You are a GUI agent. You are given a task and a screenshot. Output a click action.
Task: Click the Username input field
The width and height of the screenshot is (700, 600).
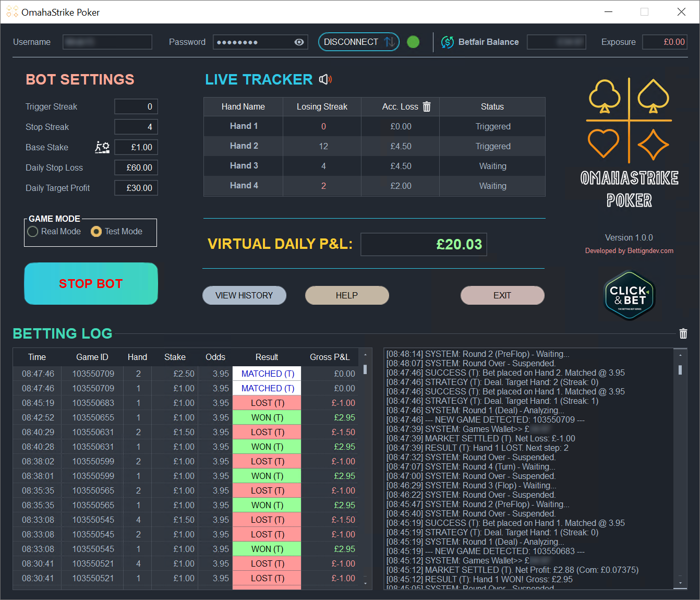(x=107, y=42)
